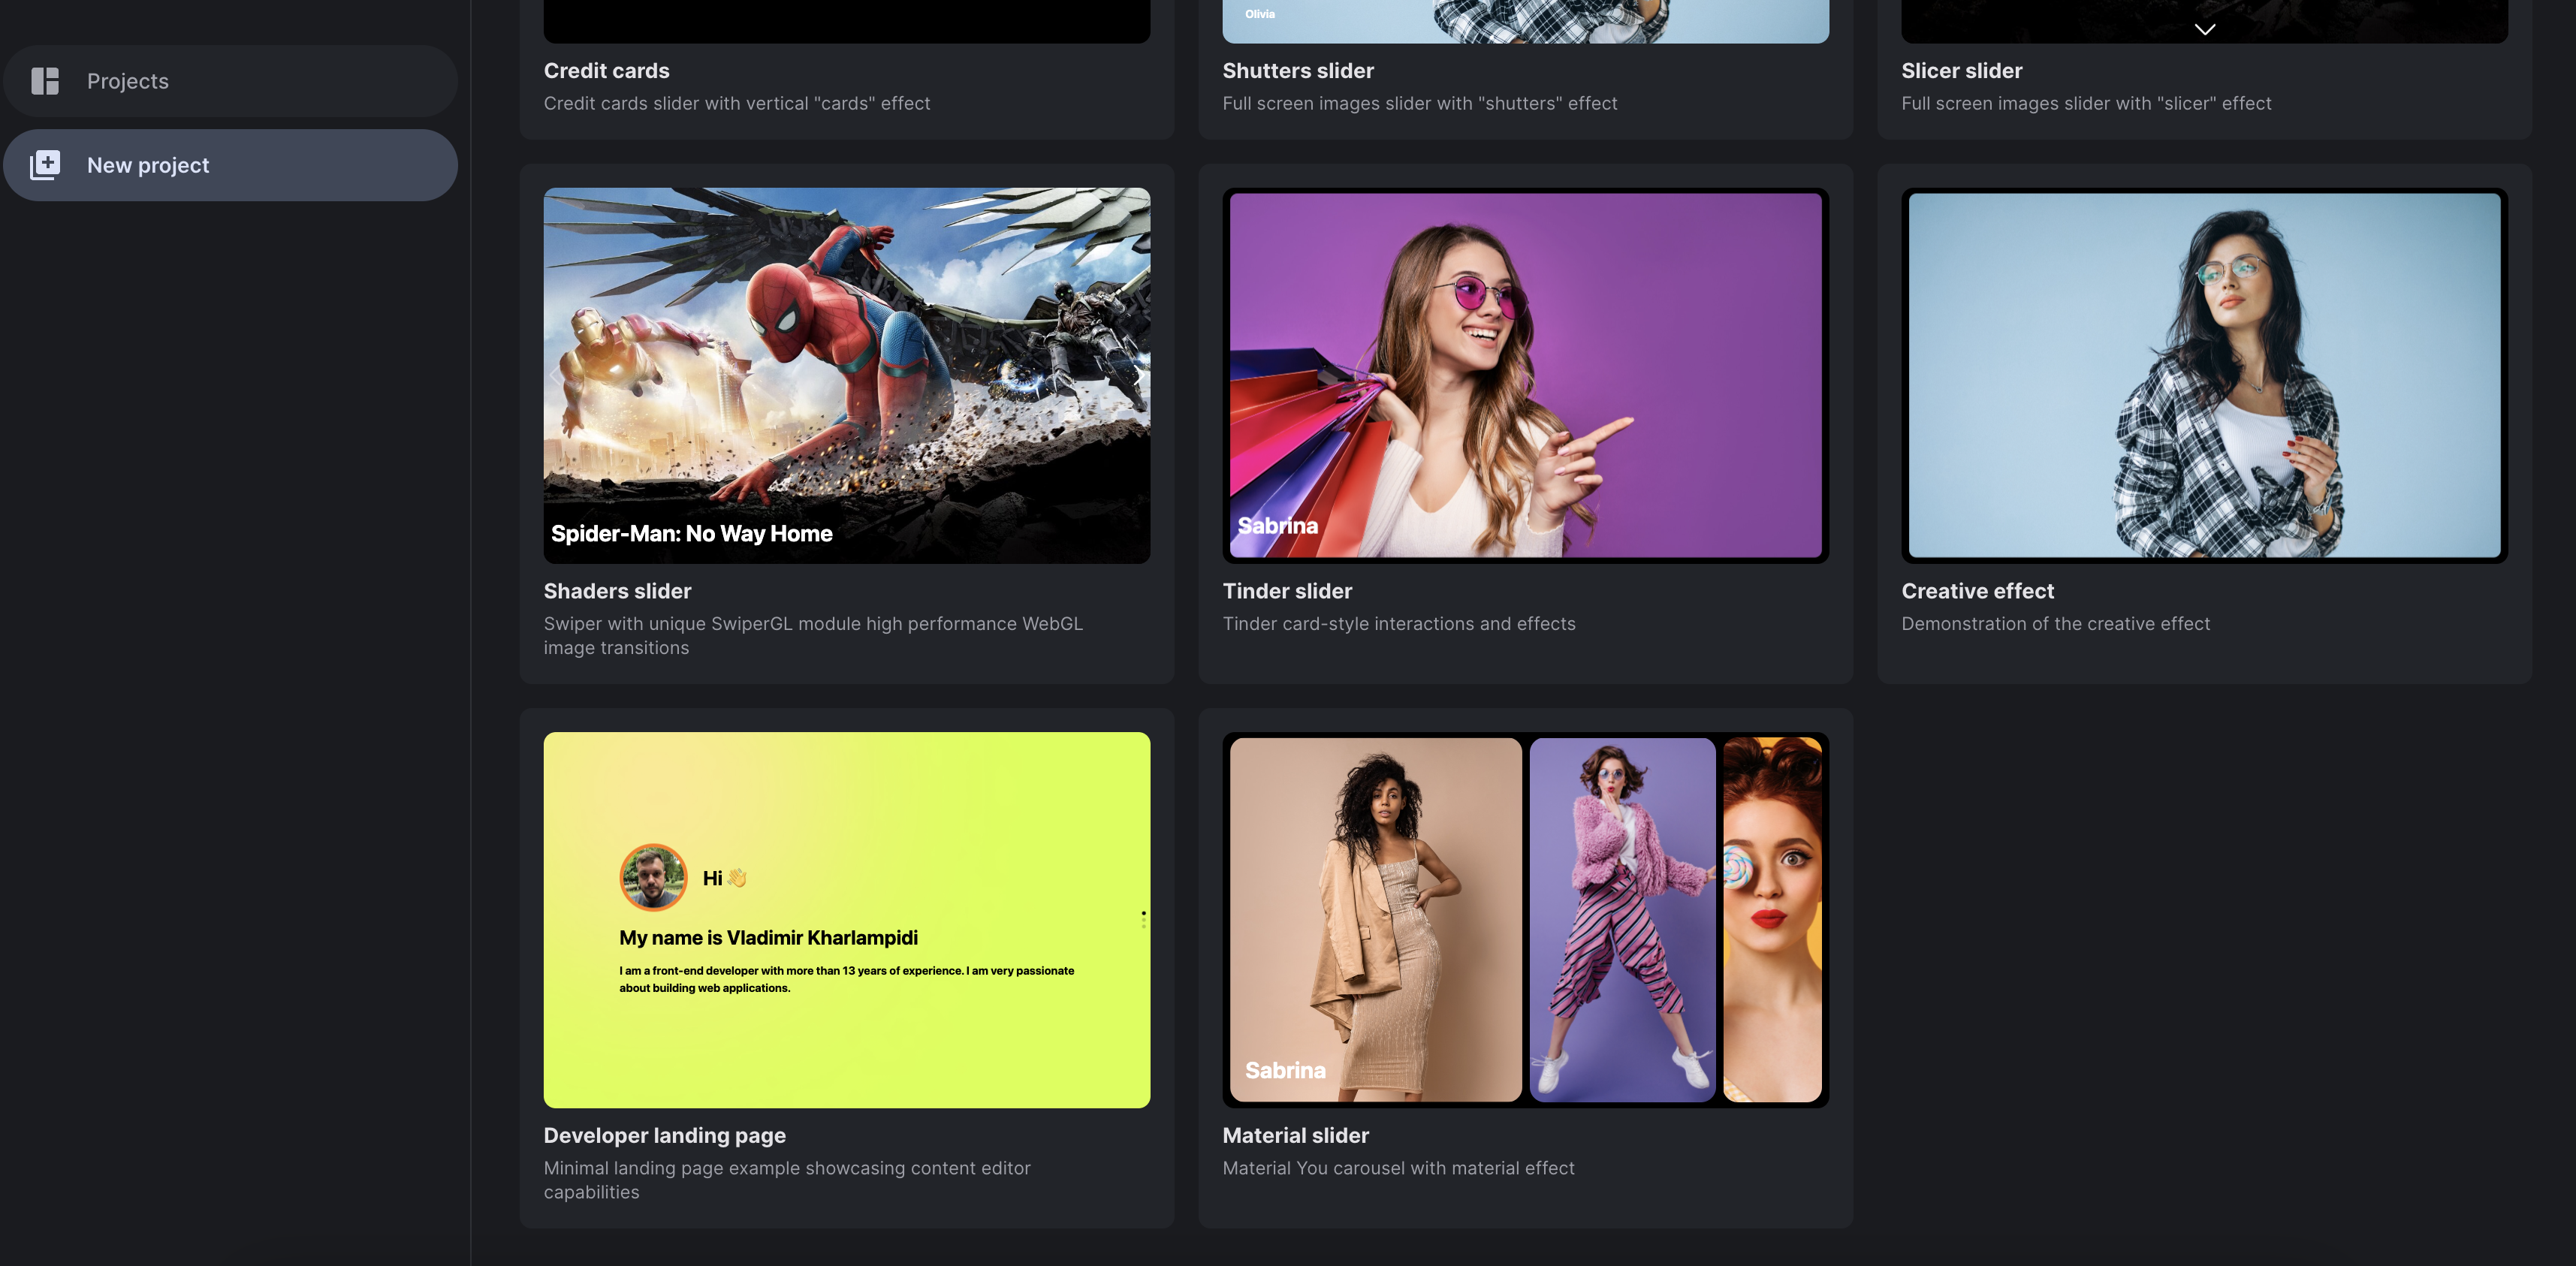Click the Credit cards preview thumbnail

click(846, 21)
